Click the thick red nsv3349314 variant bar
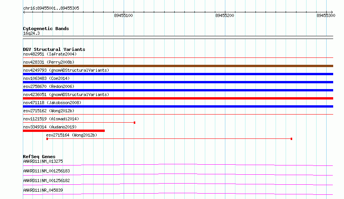The width and height of the screenshot is (344, 199). [64, 131]
